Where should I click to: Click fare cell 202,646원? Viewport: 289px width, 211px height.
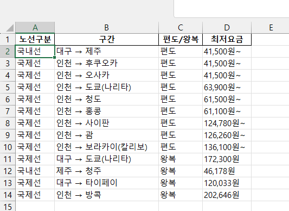(x=227, y=195)
